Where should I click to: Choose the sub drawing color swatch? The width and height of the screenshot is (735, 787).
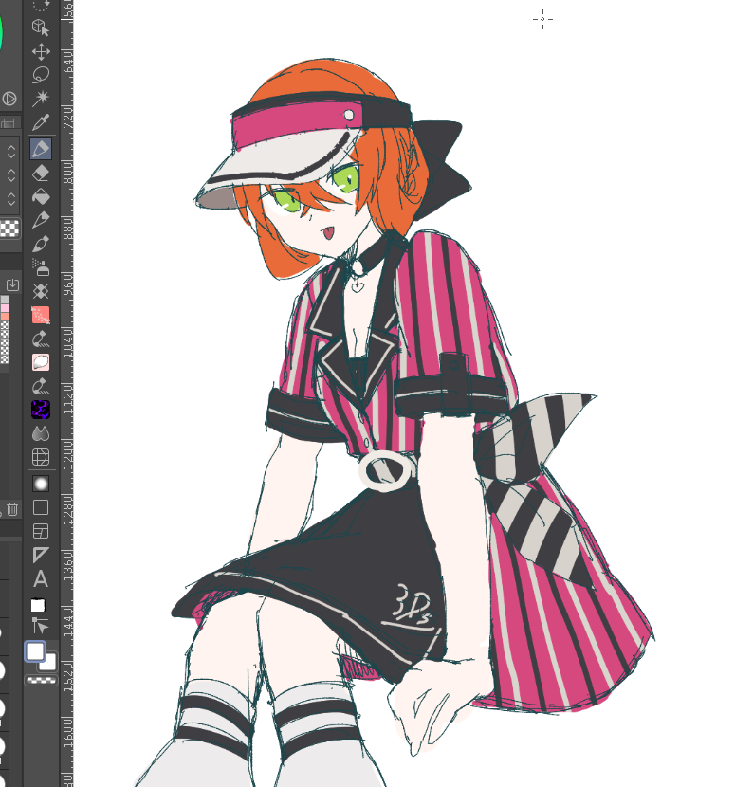(48, 662)
